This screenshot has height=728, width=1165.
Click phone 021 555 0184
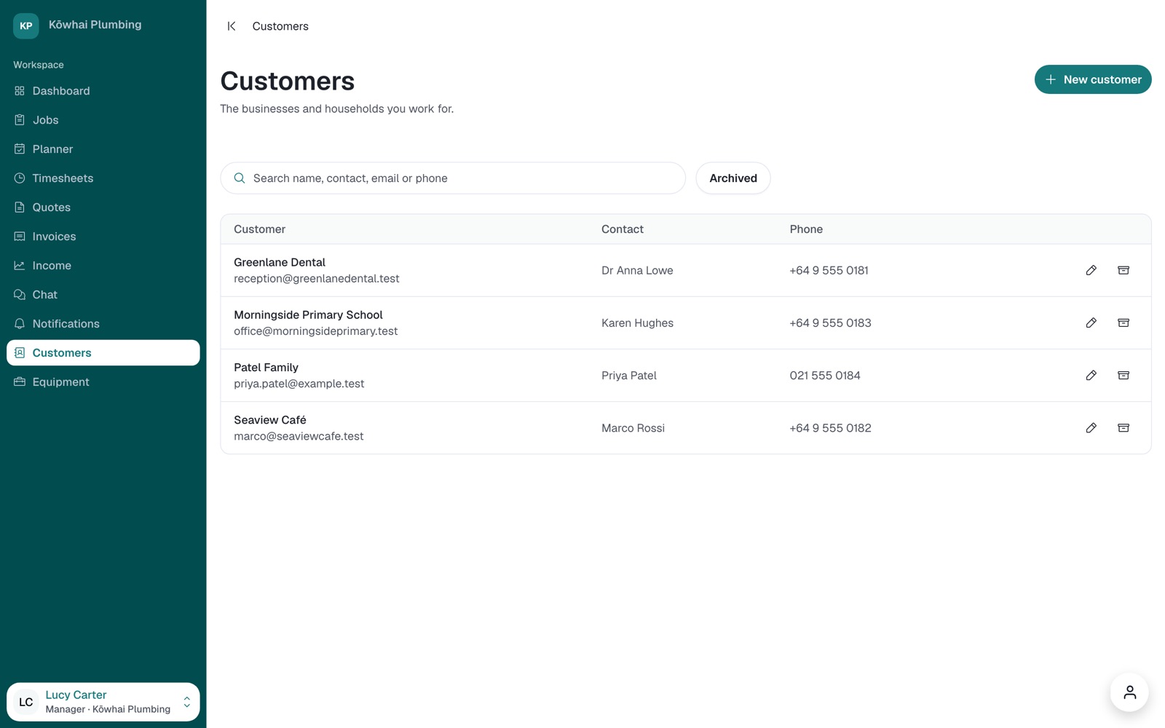point(825,376)
